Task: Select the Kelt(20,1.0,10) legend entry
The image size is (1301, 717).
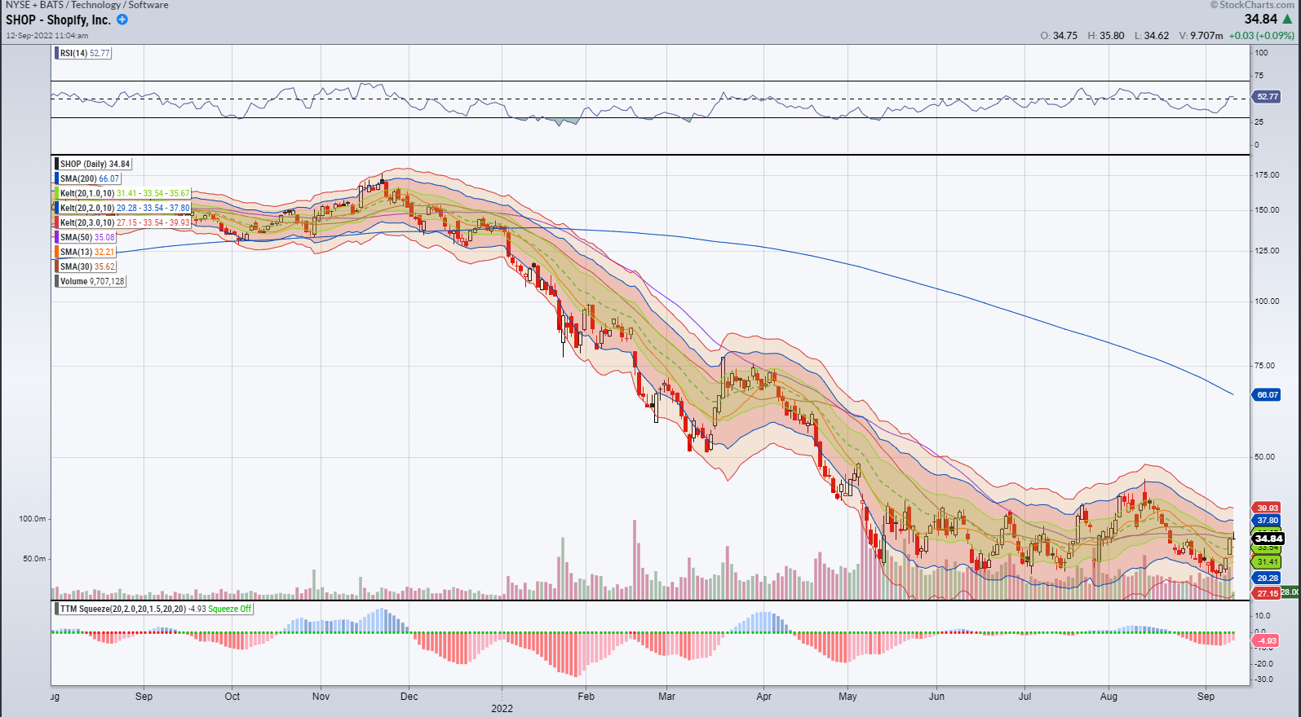Action: pyautogui.click(x=124, y=193)
